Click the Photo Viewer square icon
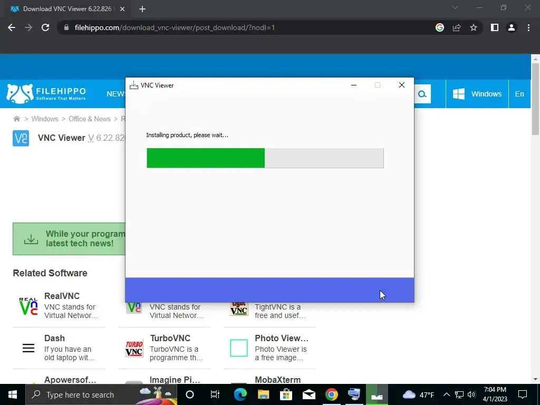Viewport: 540px width, 405px height. 239,348
